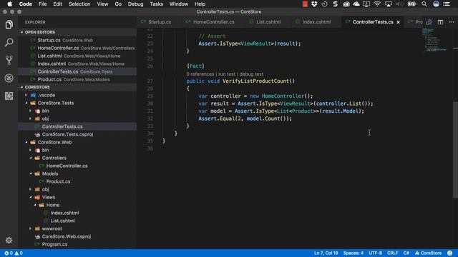This screenshot has height=257, width=458.
Task: Open the File menu
Action: click(43, 4)
